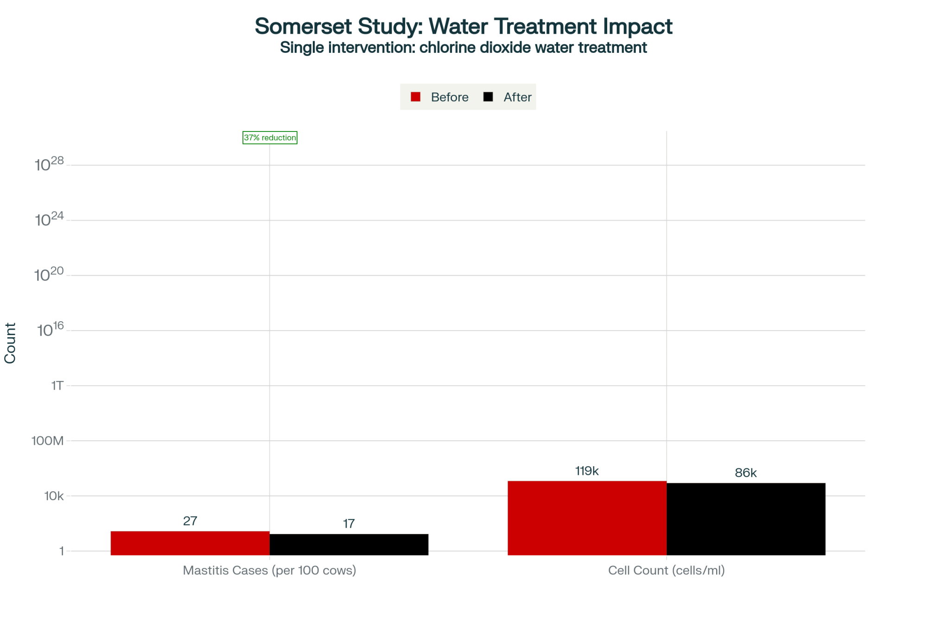Viewport: 927px width, 617px height.
Task: Click the 17 bar value label
Action: click(349, 524)
